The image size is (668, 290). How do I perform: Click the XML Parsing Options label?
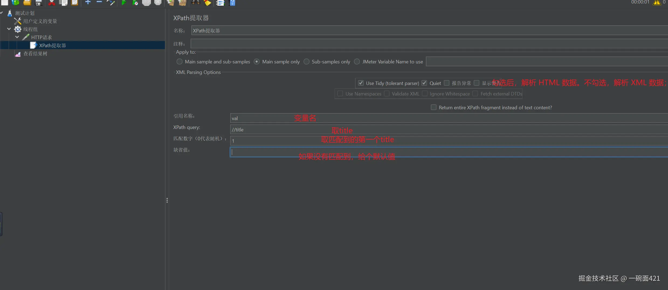tap(198, 72)
